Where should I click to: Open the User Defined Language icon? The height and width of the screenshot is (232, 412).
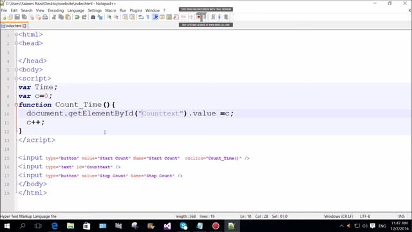[162, 17]
